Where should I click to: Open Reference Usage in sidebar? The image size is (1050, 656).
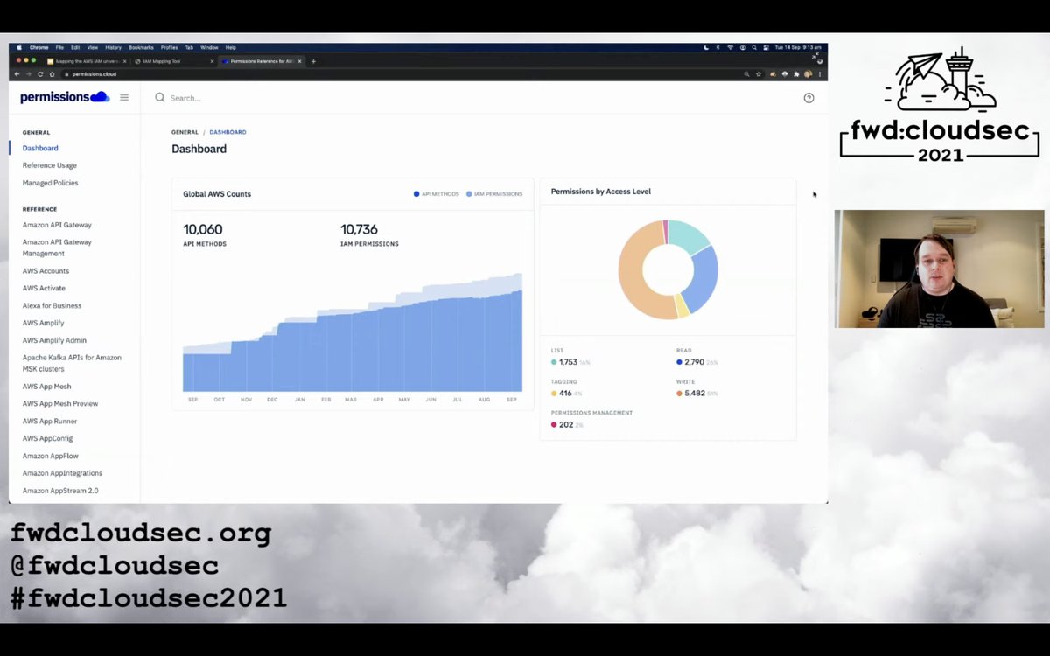50,165
